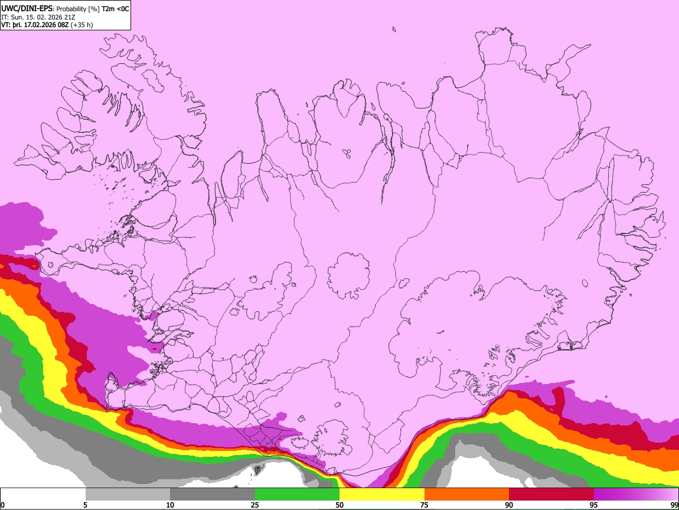Click the green 25–50% legend swatch

[297, 495]
